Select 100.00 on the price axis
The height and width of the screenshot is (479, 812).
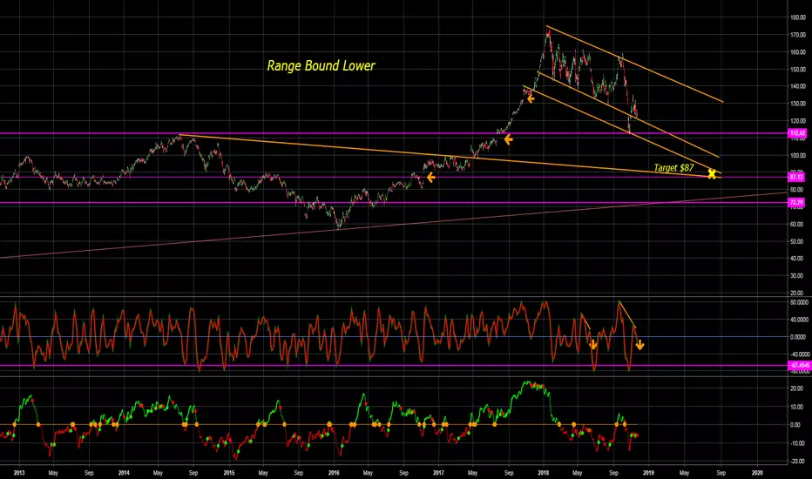click(x=797, y=155)
